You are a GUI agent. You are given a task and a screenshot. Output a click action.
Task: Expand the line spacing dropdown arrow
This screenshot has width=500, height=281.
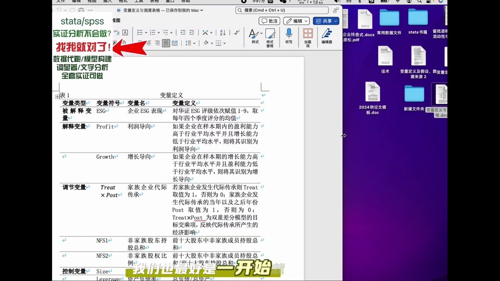[x=194, y=43]
